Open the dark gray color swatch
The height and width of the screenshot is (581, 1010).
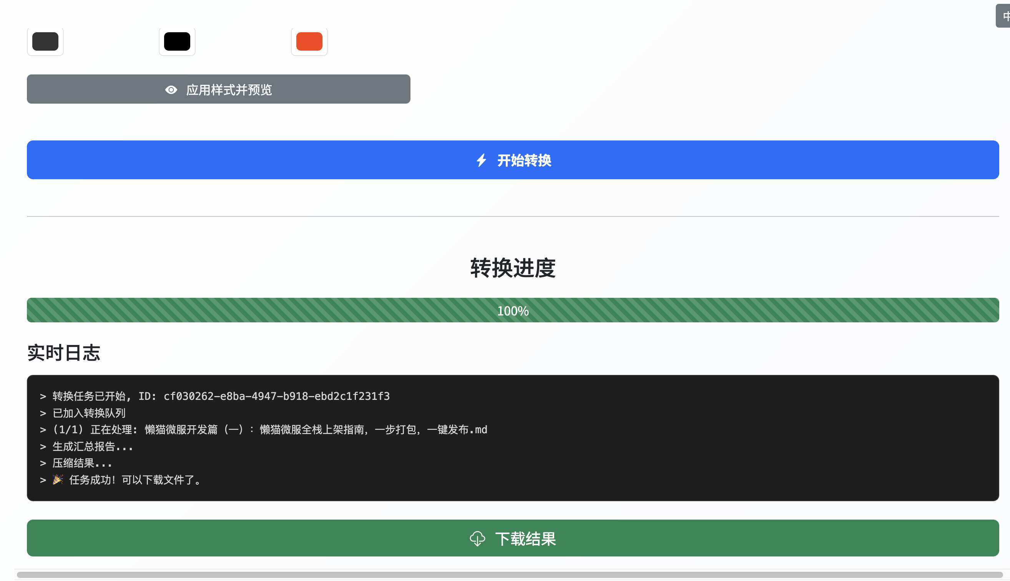45,41
